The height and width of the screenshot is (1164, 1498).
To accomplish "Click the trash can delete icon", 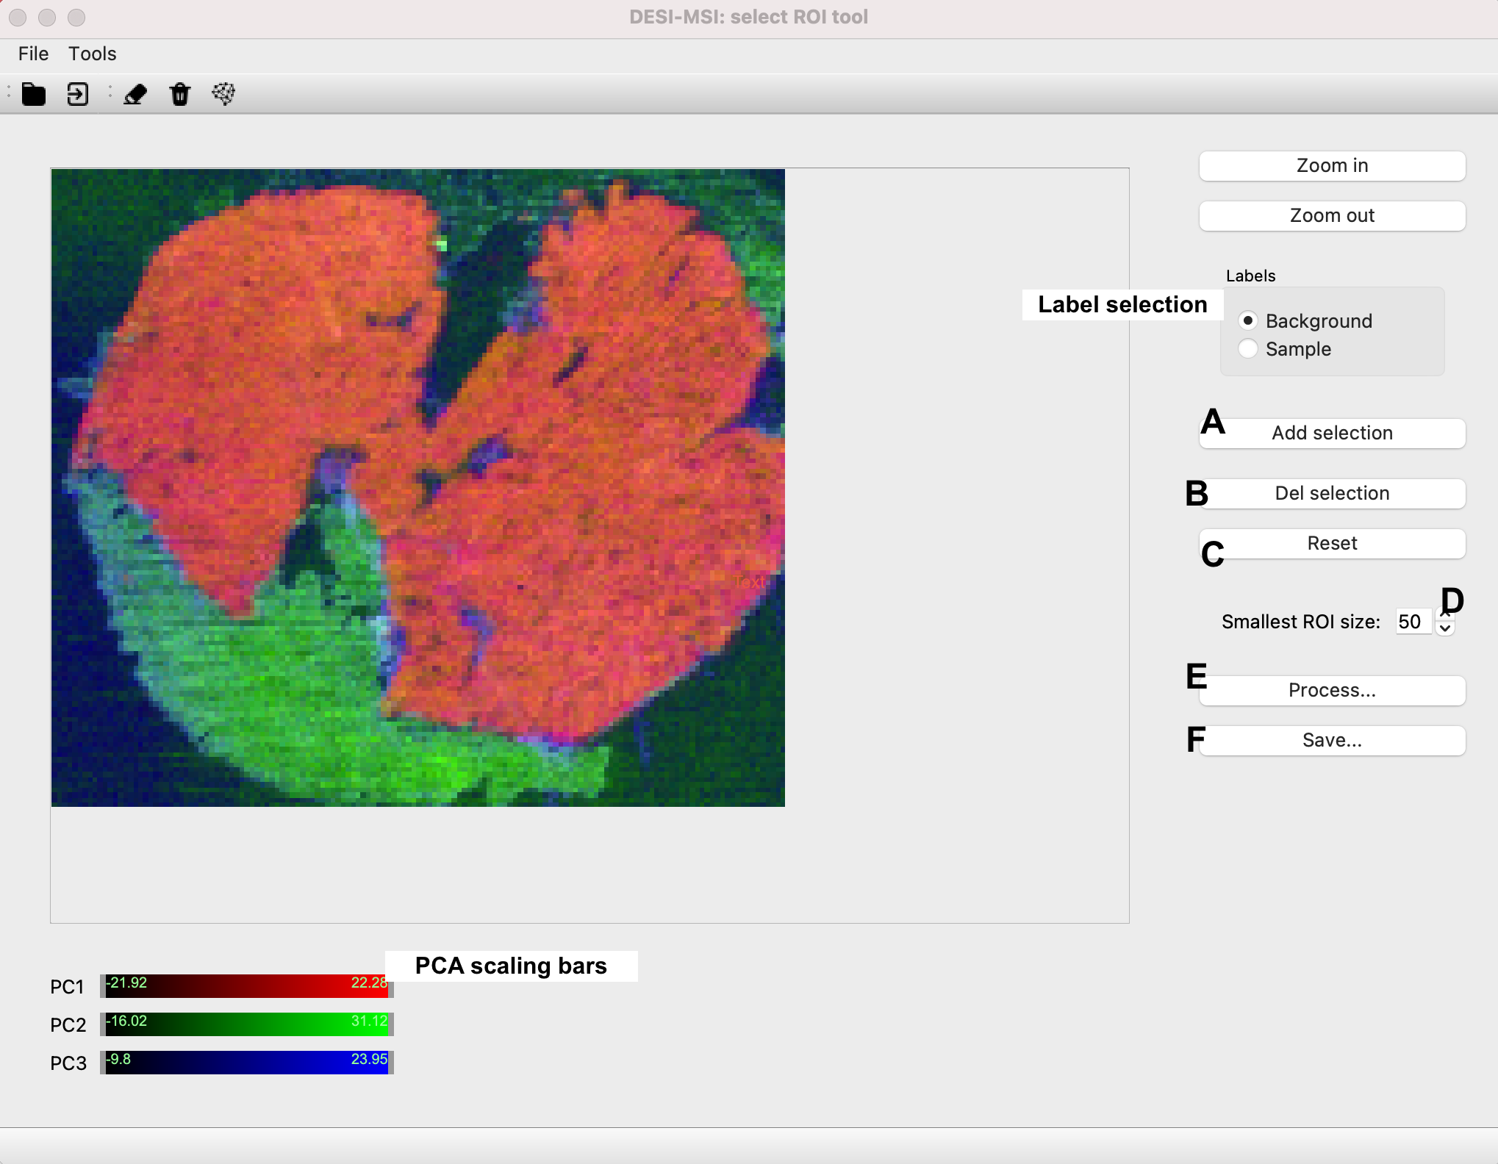I will click(180, 94).
